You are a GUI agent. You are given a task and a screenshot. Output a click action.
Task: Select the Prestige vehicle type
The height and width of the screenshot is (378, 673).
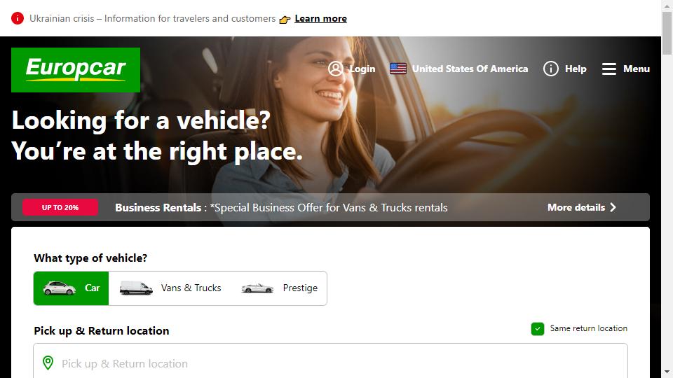coord(280,288)
